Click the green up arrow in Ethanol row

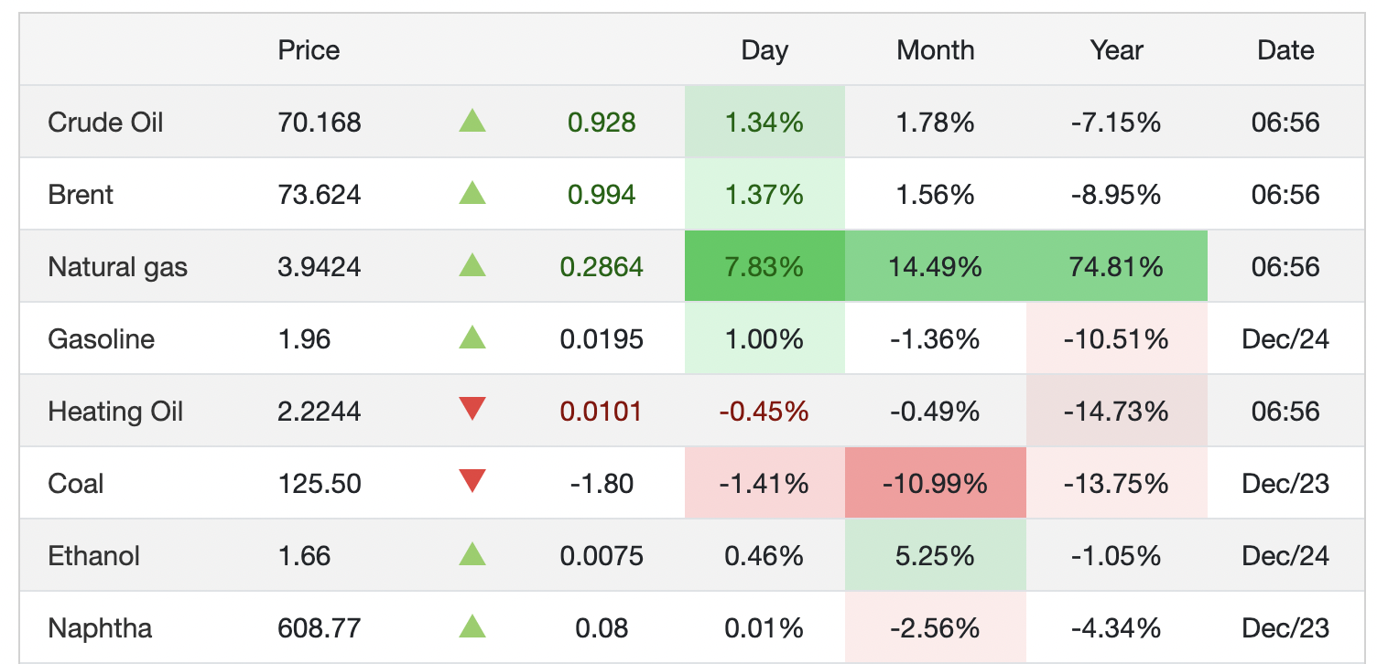[x=472, y=554]
